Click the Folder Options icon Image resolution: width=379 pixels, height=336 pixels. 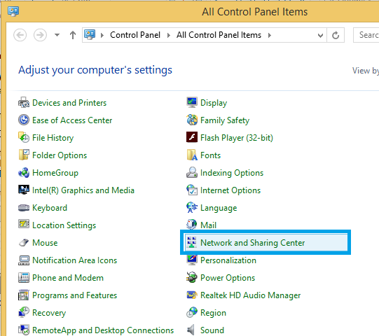[x=24, y=155]
